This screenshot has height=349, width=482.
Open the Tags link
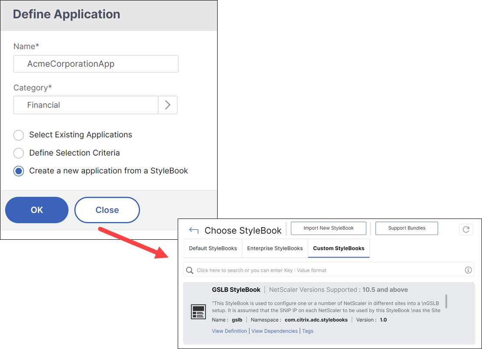coord(308,331)
